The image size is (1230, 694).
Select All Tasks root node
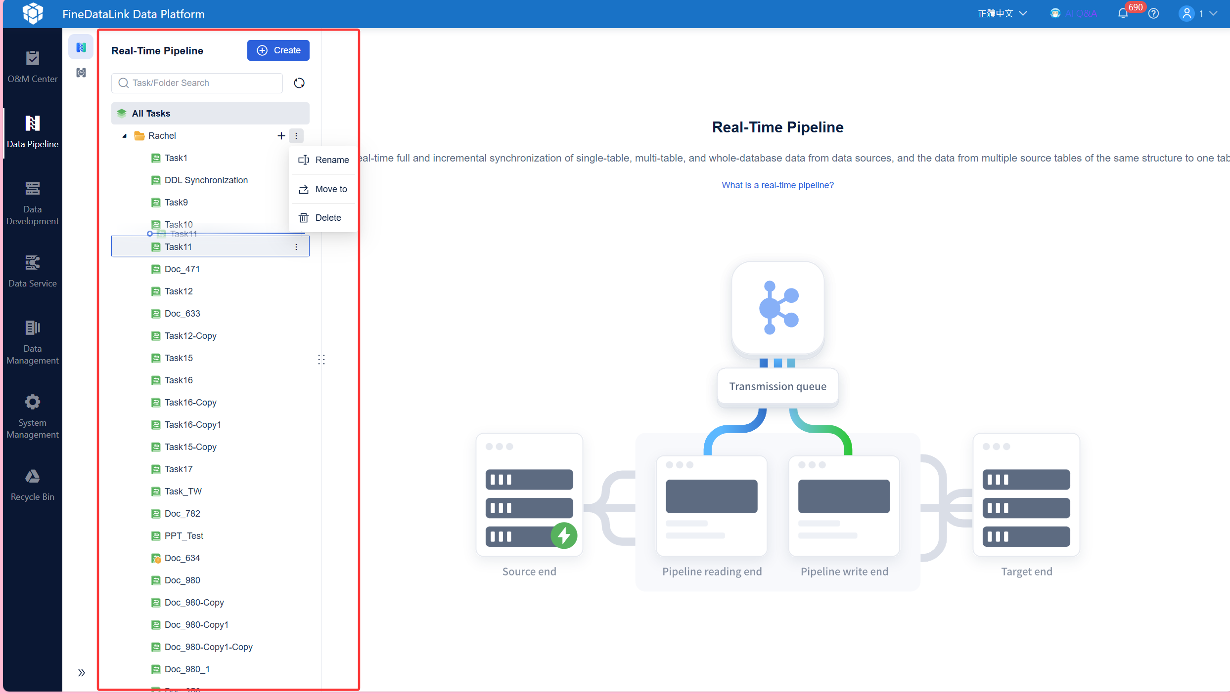coord(210,114)
